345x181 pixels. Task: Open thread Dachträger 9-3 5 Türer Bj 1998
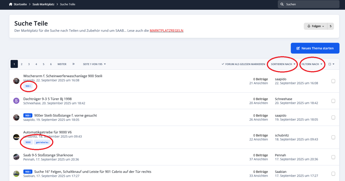point(47,99)
